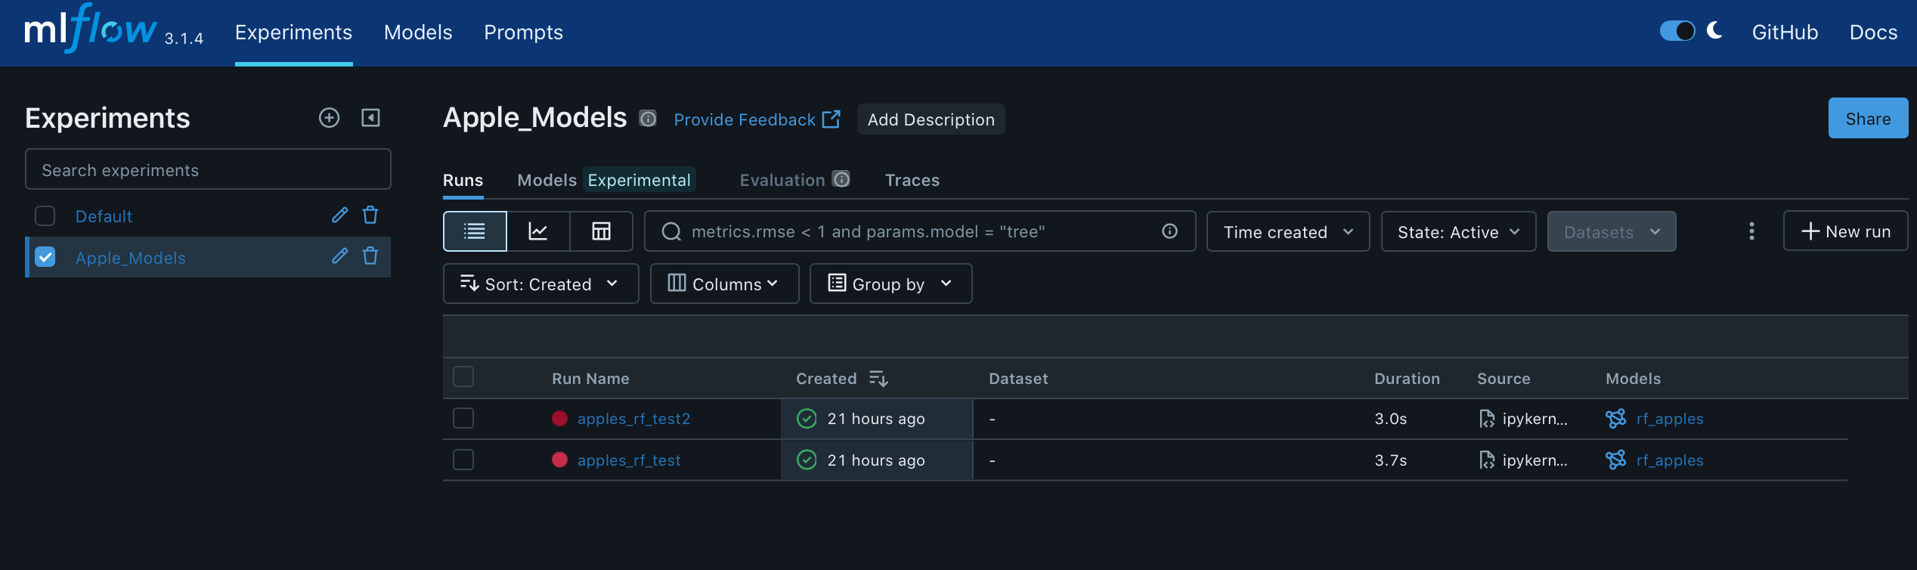Viewport: 1917px width, 570px height.
Task: Open the Time created dropdown
Action: click(1287, 232)
